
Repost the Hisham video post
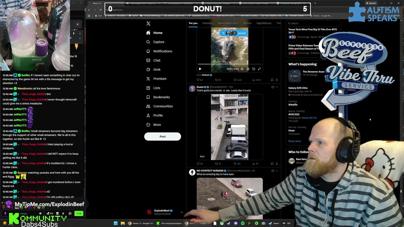click(218, 80)
